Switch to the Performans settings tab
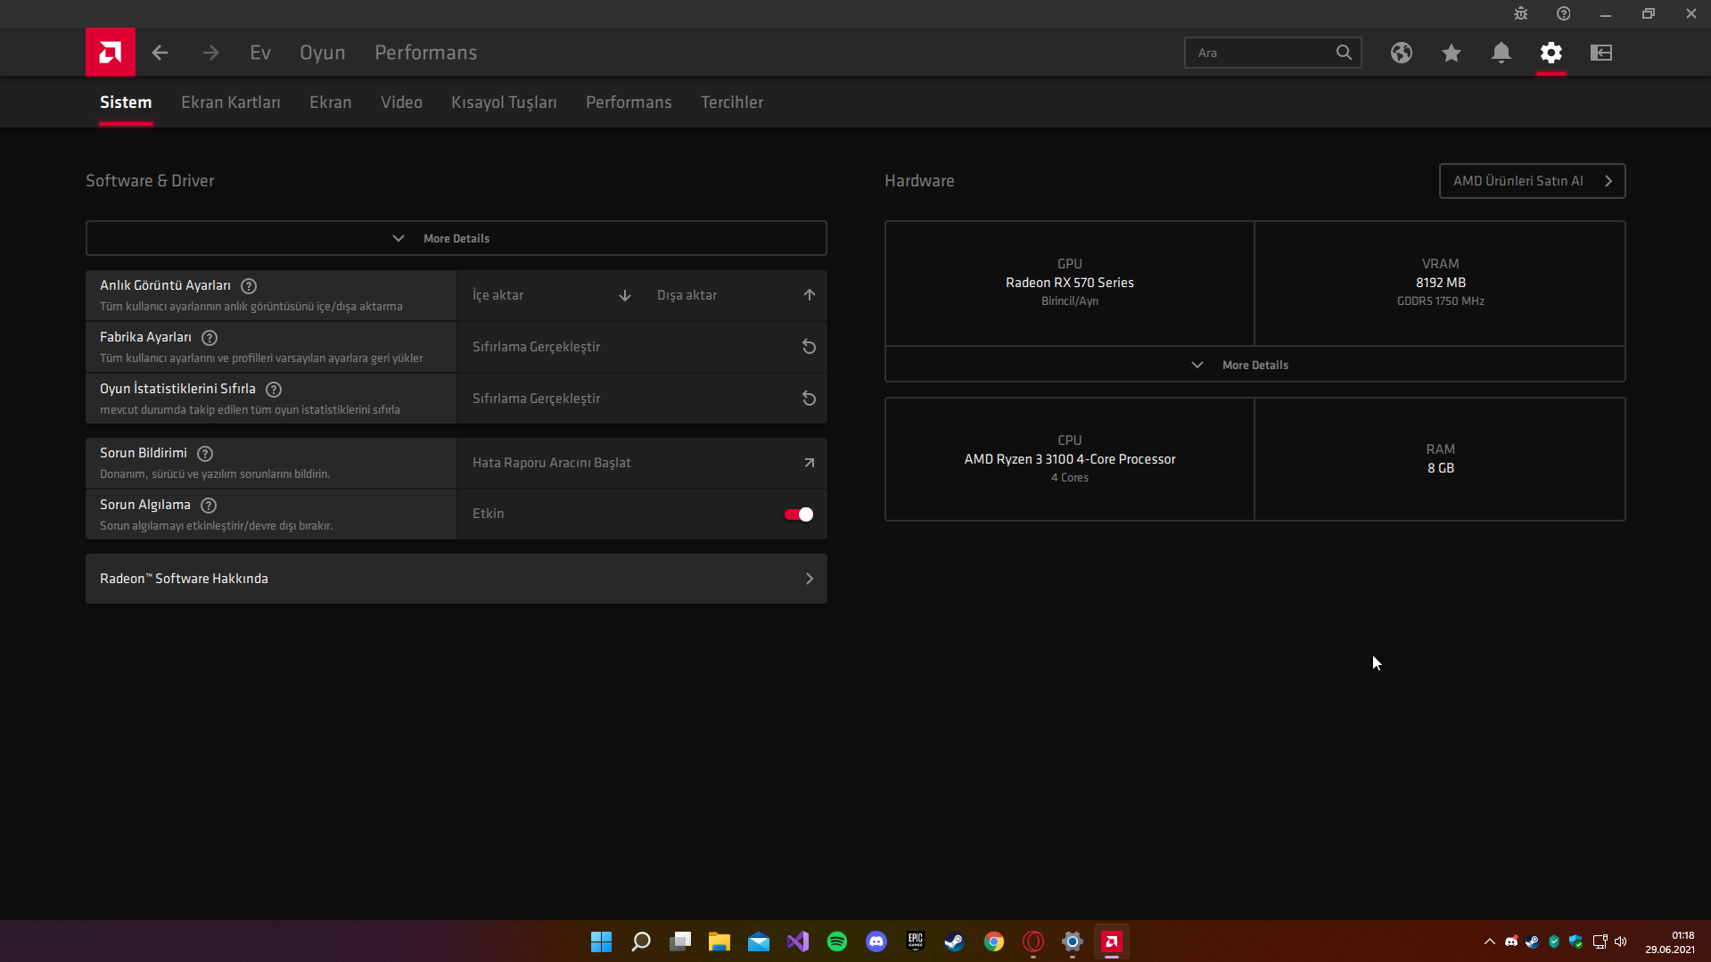1711x962 pixels. (x=629, y=103)
